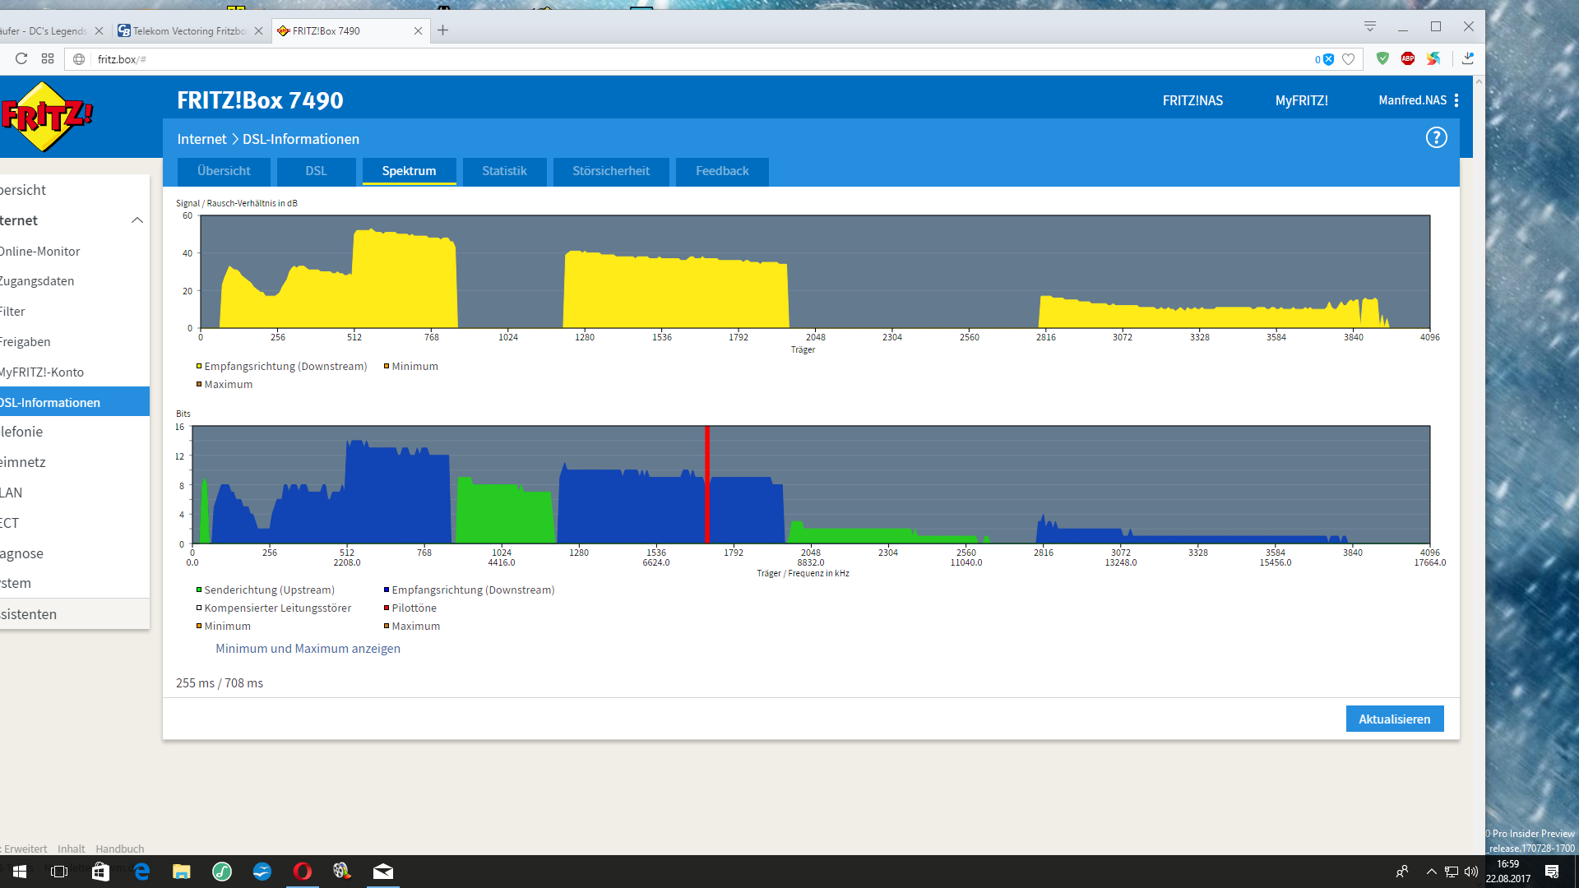The image size is (1579, 888).
Task: Open the browser downloads icon
Action: [1468, 58]
